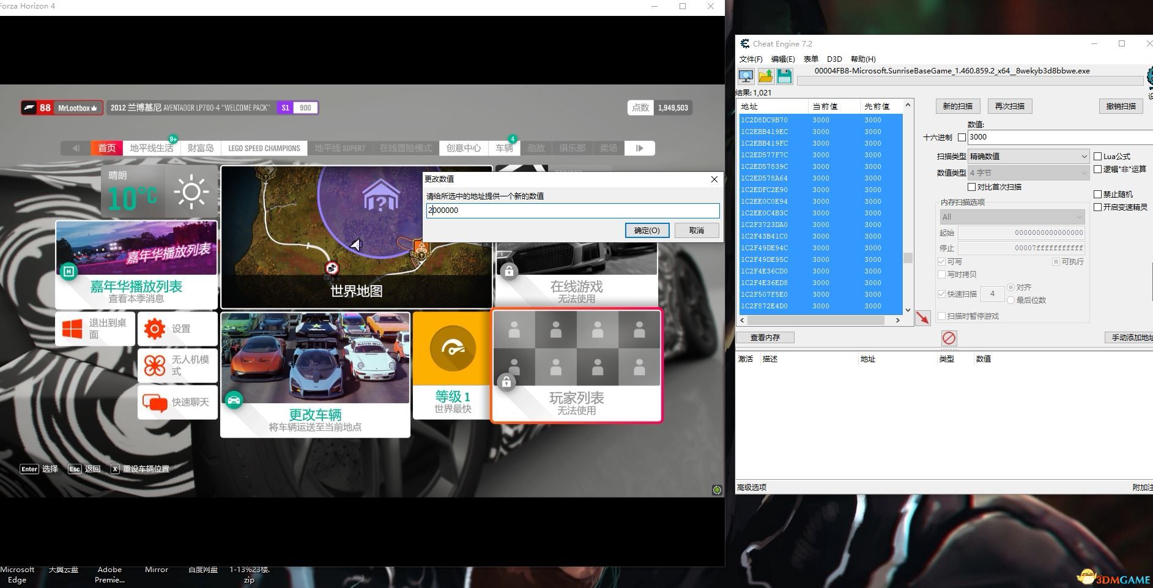Image resolution: width=1153 pixels, height=588 pixels.
Task: Enable the Lua formula checkbox
Action: [x=1097, y=156]
